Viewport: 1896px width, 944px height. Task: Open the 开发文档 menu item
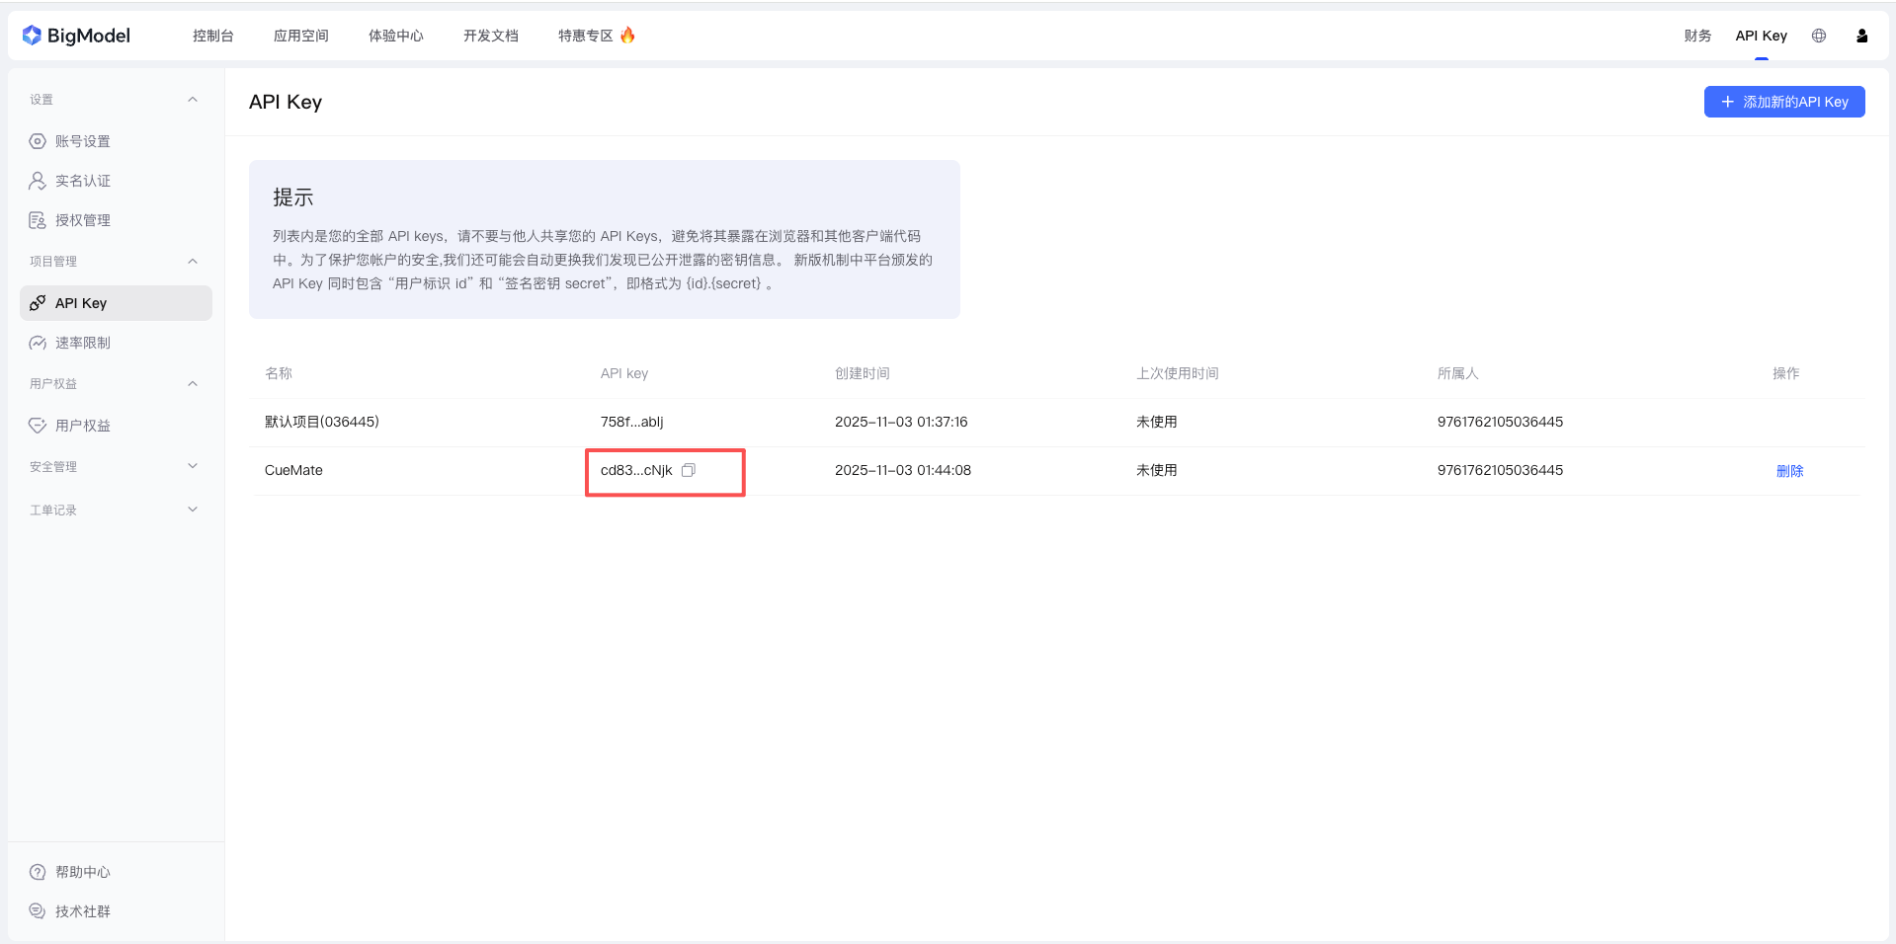click(491, 35)
